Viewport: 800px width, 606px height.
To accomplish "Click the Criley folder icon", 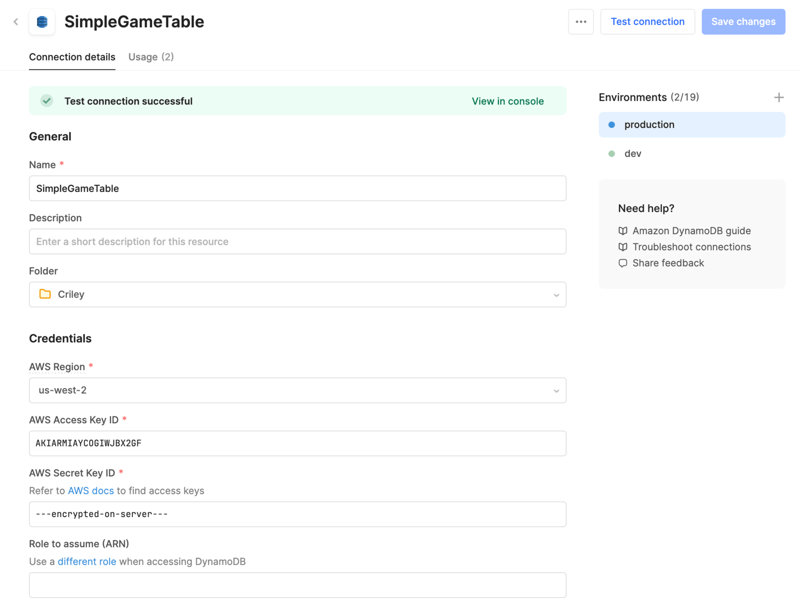I will pyautogui.click(x=45, y=294).
